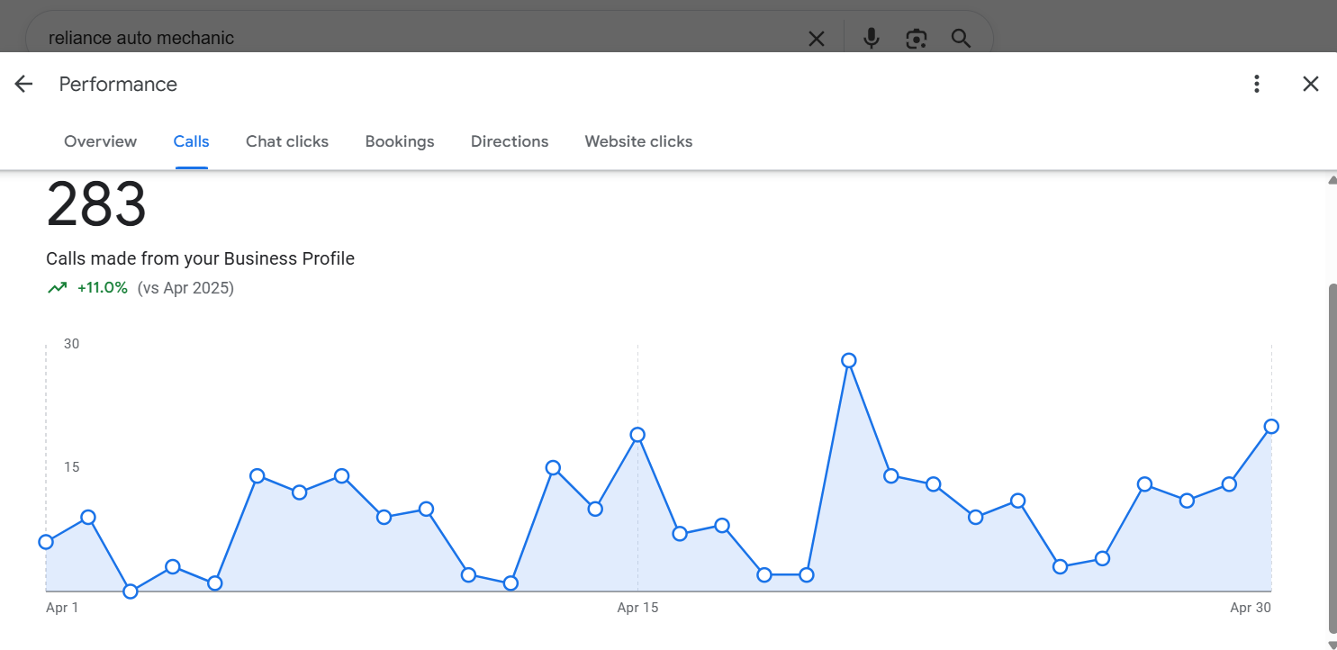Click the Calls made from your Business Profile text
The width and height of the screenshot is (1337, 650).
click(200, 258)
